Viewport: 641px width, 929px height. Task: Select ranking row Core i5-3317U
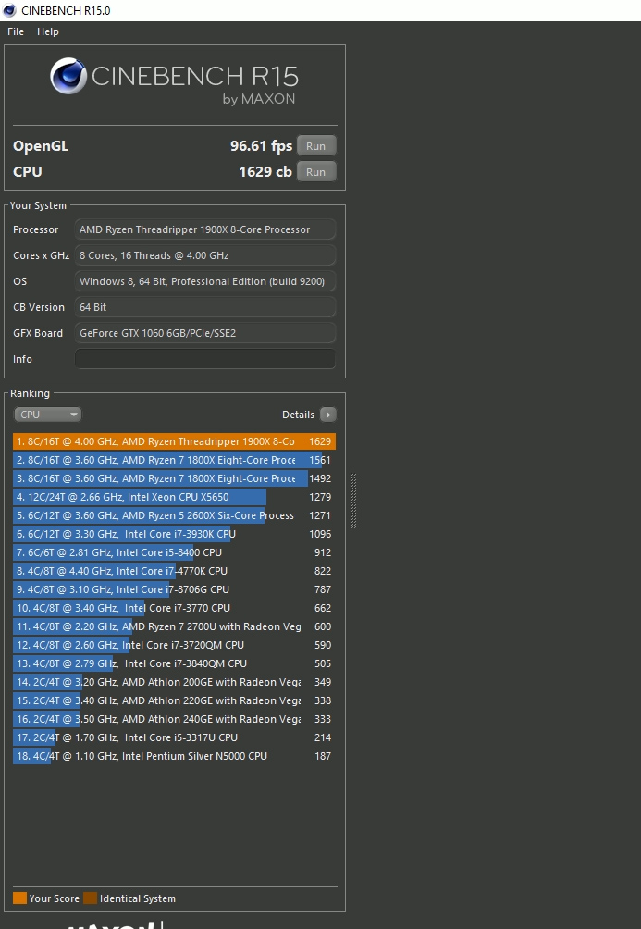click(x=174, y=737)
